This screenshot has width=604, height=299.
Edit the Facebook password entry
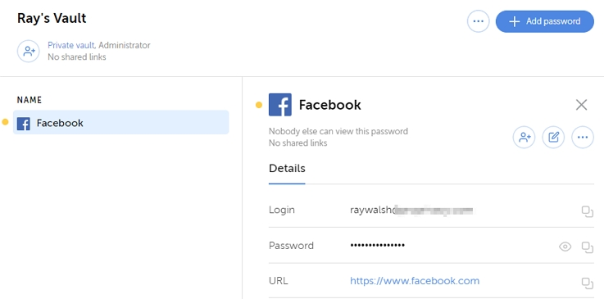(553, 137)
